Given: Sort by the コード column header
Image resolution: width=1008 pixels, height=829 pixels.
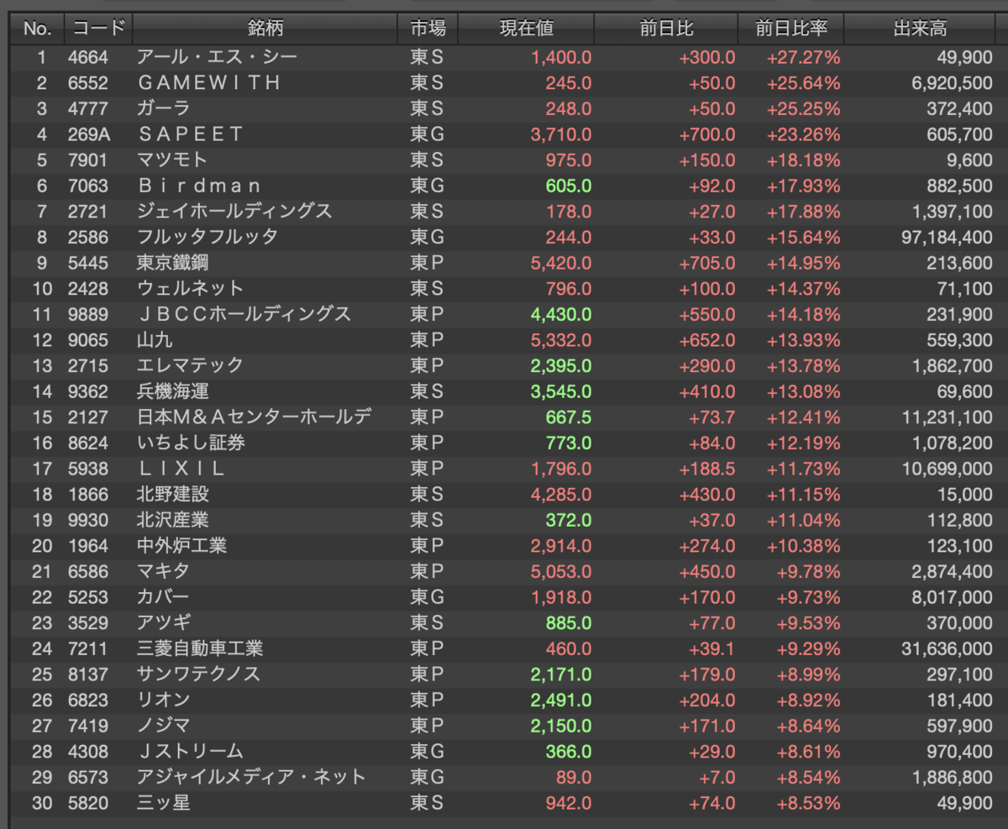Looking at the screenshot, I should (98, 29).
